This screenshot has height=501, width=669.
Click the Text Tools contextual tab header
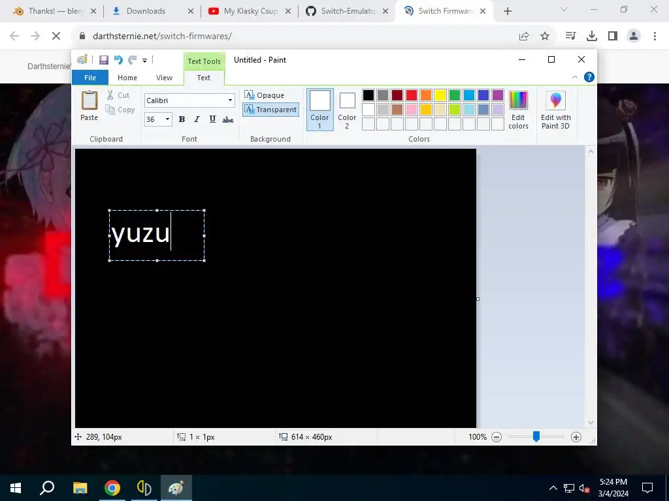tap(204, 61)
